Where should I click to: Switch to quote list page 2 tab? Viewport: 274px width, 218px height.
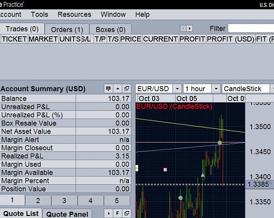pos(38,200)
